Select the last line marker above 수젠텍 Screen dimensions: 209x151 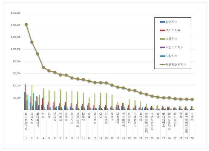[192, 99]
